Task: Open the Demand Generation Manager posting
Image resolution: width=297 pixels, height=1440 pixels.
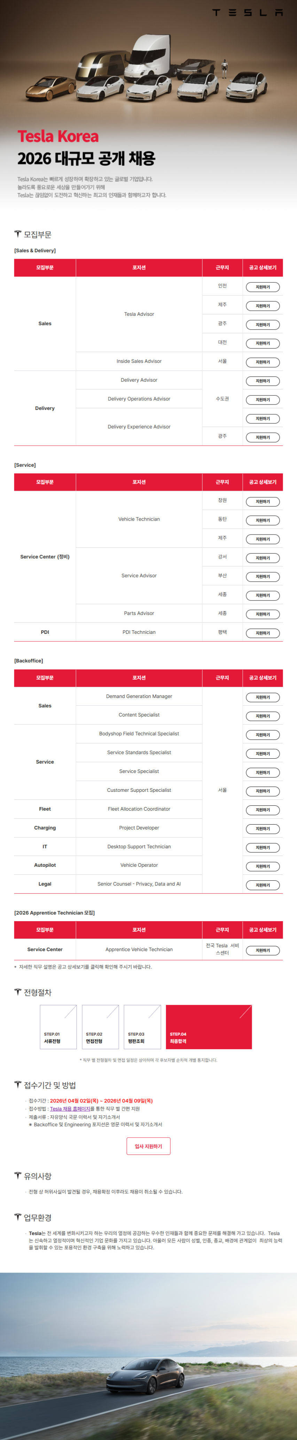Action: (x=263, y=697)
